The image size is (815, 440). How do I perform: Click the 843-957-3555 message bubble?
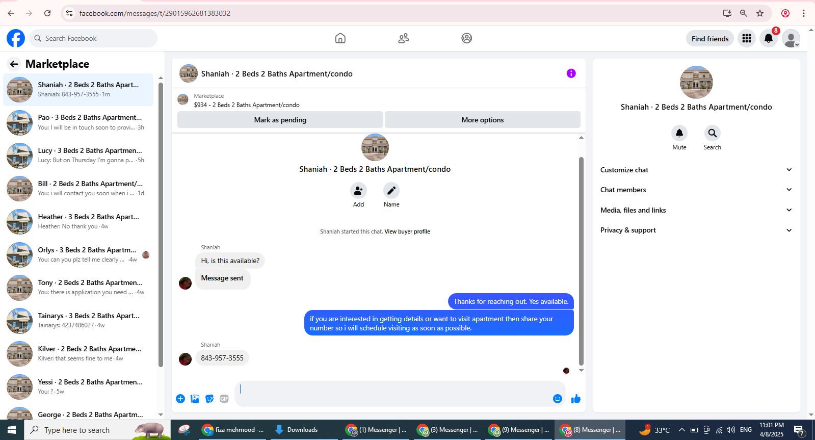pos(222,358)
